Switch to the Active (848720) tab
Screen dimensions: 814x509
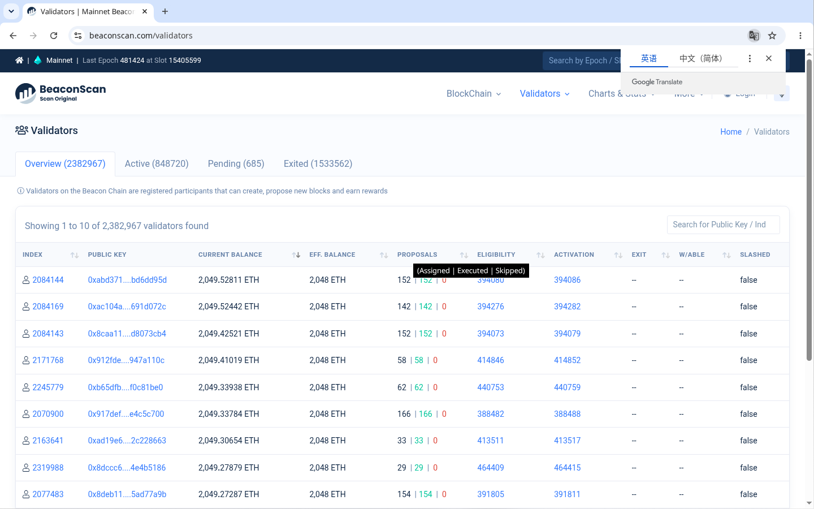[157, 164]
